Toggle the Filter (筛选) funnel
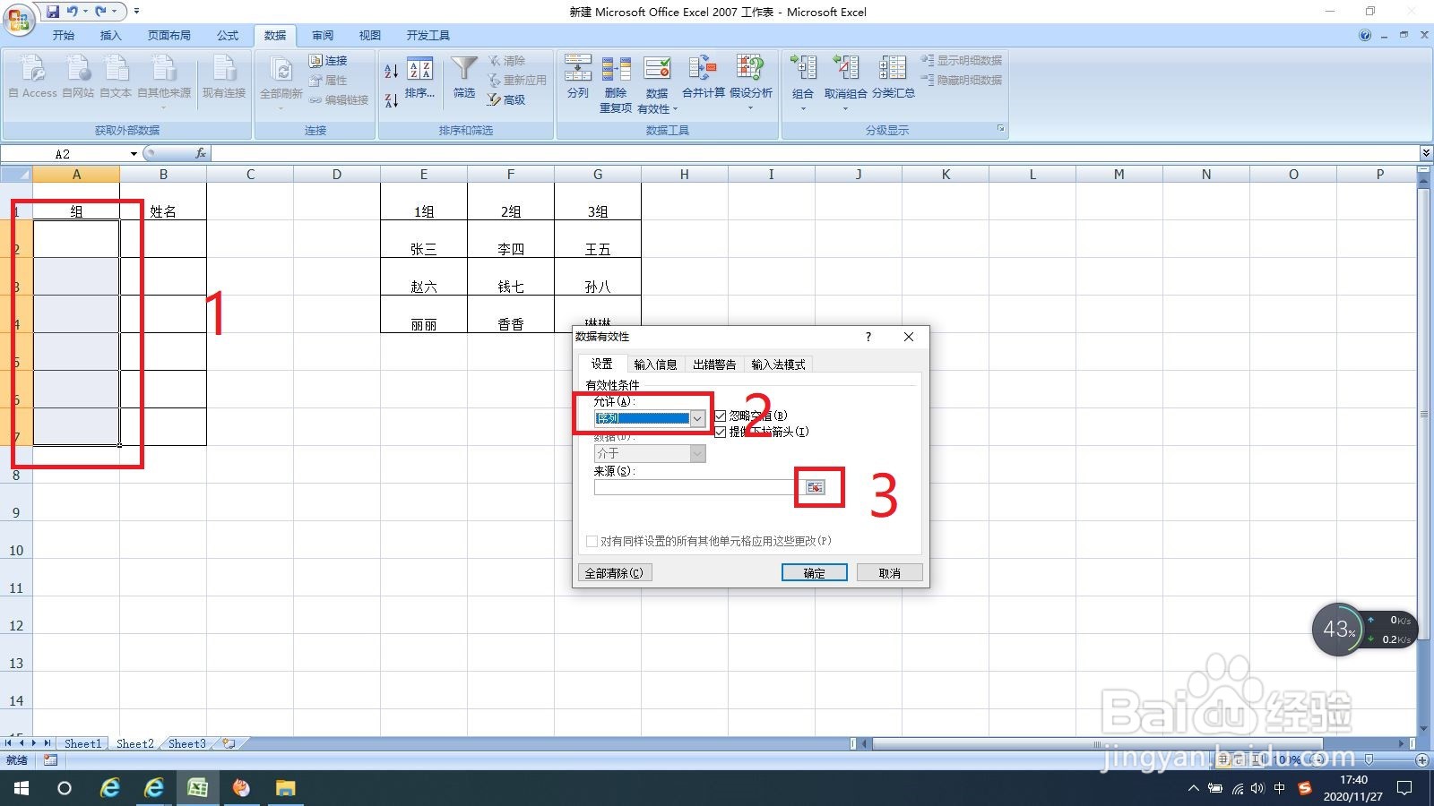 click(464, 77)
